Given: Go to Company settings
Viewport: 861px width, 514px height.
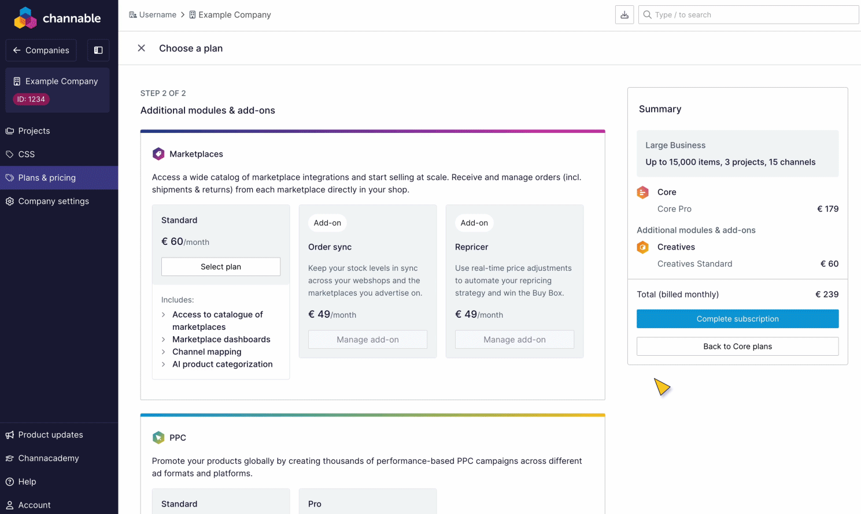Looking at the screenshot, I should (53, 202).
